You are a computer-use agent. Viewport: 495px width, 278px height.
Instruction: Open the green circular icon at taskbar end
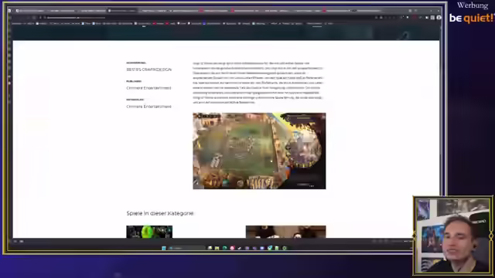[285, 248]
